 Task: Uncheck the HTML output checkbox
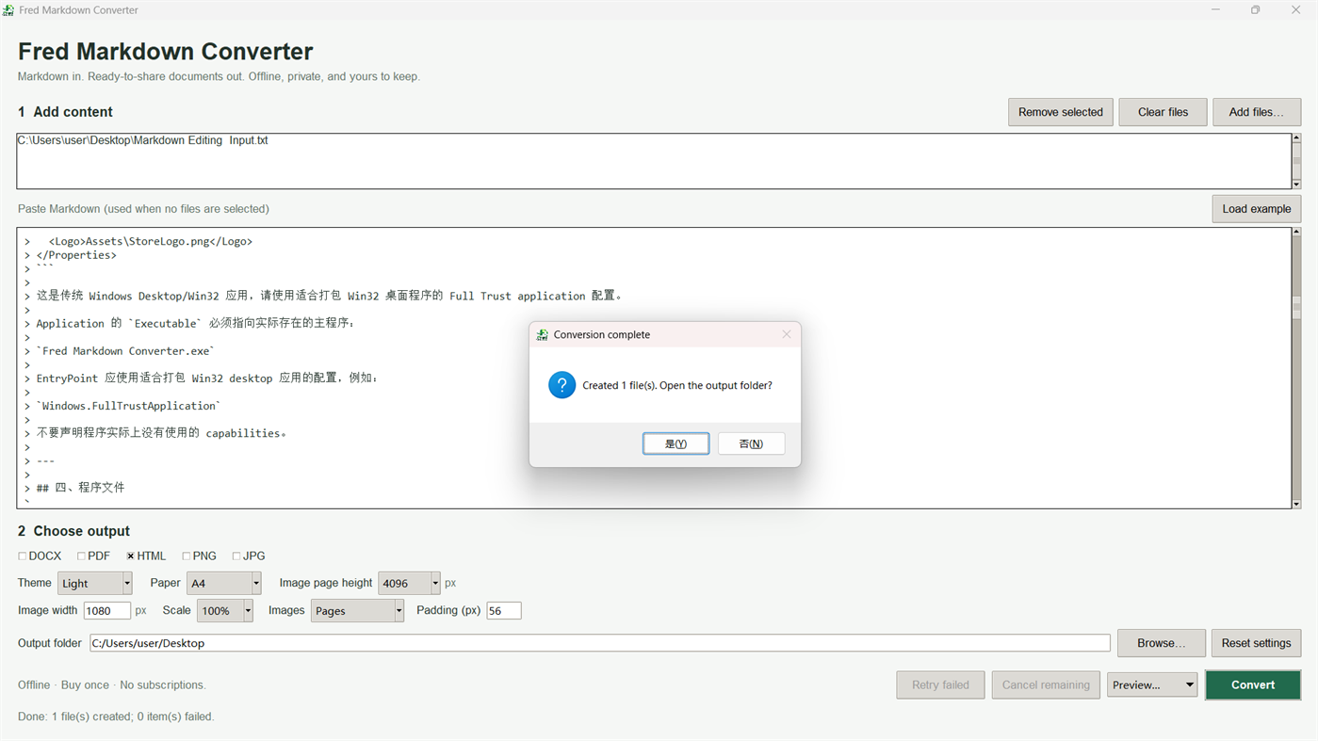click(x=131, y=556)
